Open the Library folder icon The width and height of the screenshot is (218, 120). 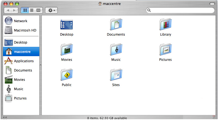pyautogui.click(x=165, y=24)
